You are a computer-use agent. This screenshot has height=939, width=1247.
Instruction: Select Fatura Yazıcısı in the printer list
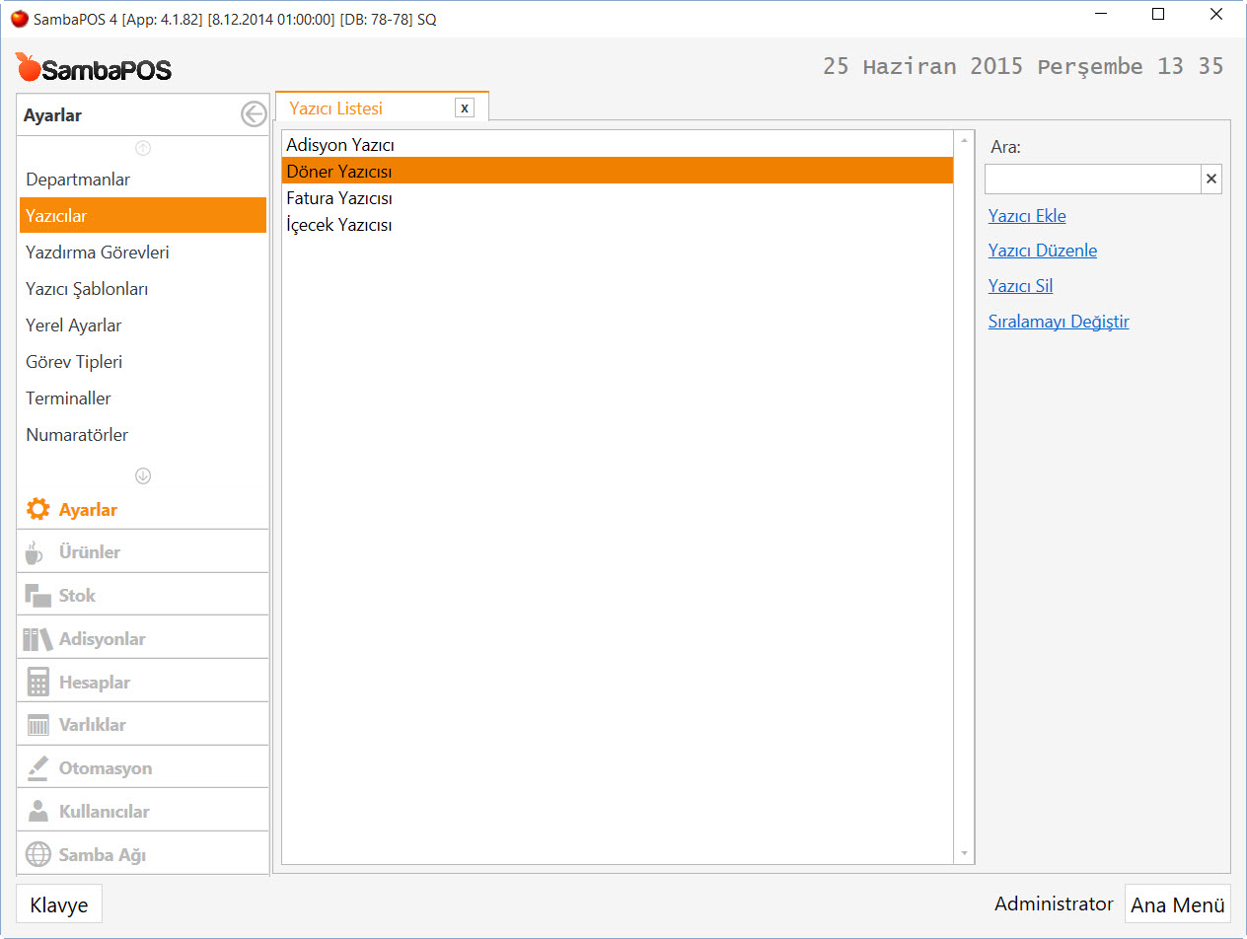[x=339, y=198]
